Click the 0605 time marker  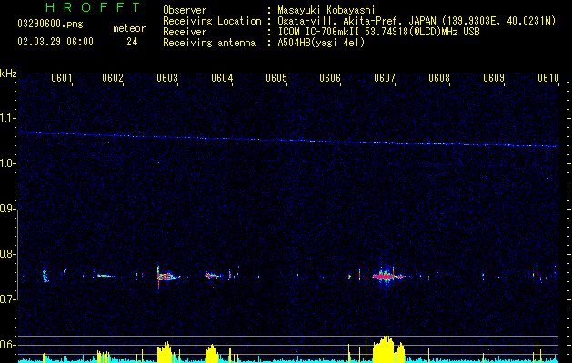point(276,78)
